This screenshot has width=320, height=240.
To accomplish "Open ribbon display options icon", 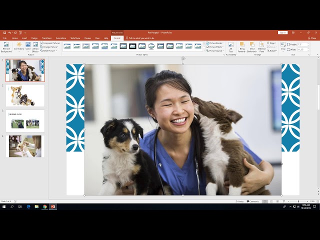I will [293, 32].
